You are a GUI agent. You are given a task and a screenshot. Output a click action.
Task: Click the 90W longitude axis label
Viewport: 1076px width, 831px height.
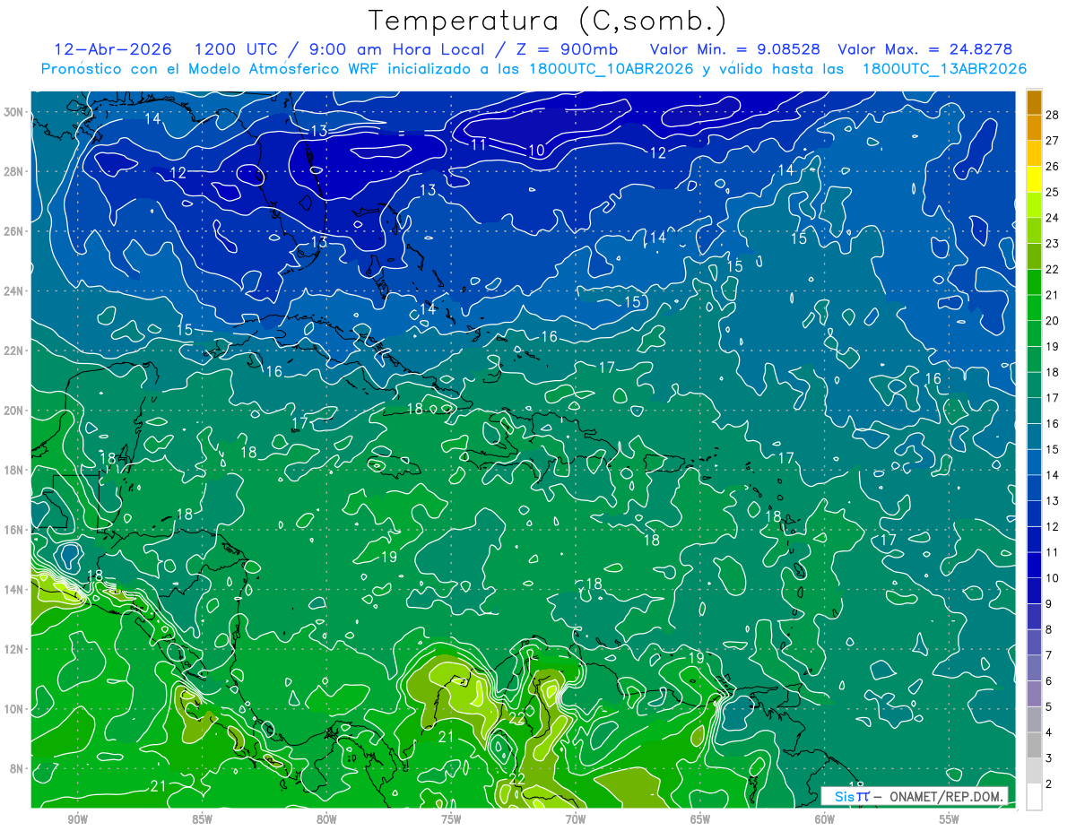[x=77, y=818]
